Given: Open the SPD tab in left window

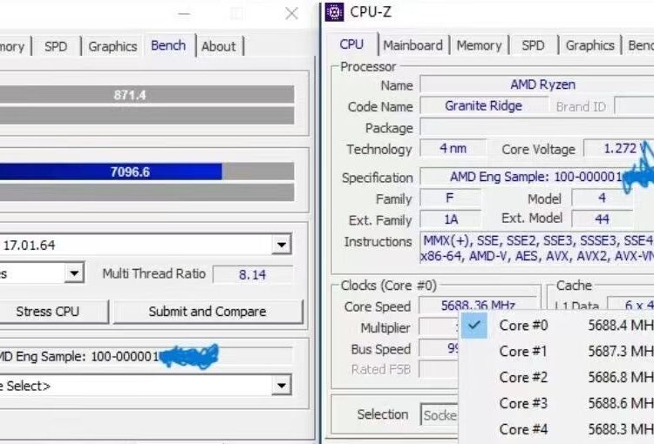Looking at the screenshot, I should tap(56, 46).
